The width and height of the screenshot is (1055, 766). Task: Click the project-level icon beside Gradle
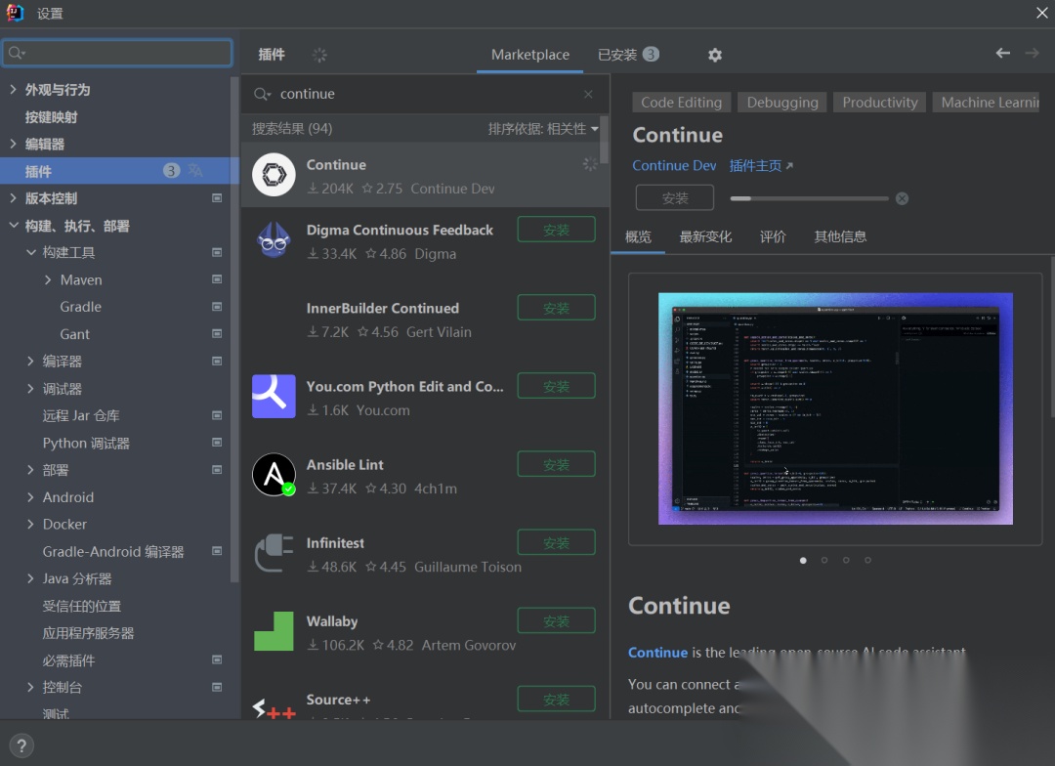[x=217, y=306]
